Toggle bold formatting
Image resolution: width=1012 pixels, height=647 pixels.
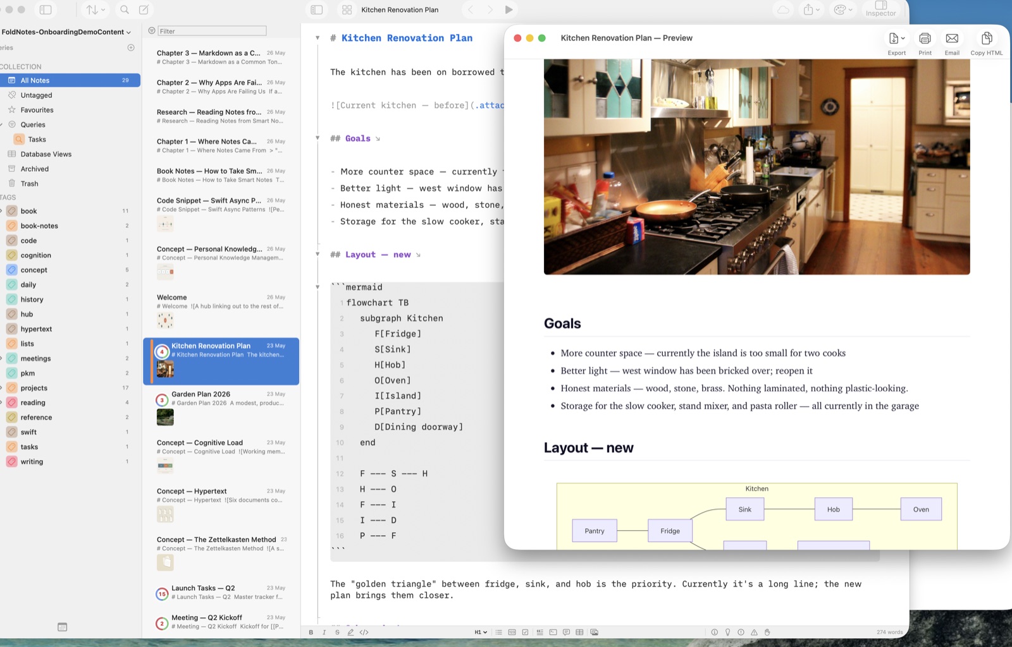[311, 632]
